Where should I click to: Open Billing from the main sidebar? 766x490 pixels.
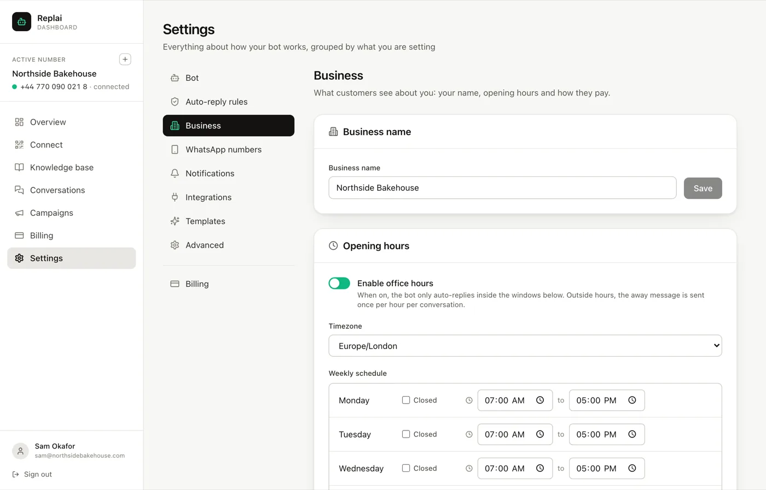pos(72,235)
